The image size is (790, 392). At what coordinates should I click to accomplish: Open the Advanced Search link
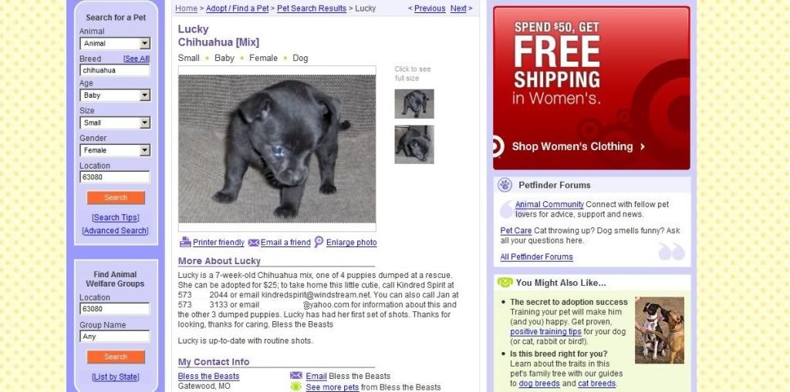tap(116, 230)
